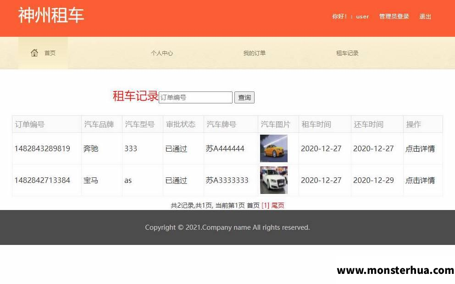Screen dimensions: 455x284
Task: Click the 神州租车 site logo
Action: [51, 15]
